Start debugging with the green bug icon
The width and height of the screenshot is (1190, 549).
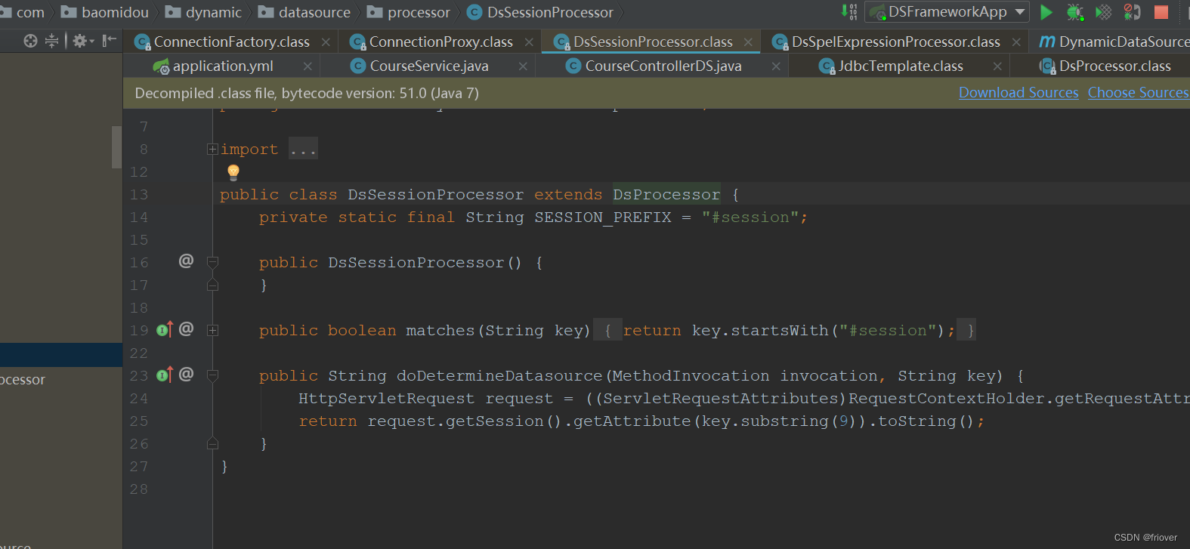point(1074,12)
